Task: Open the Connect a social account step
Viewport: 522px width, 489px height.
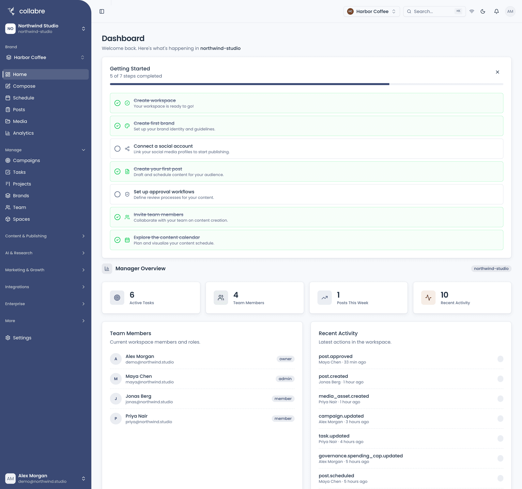Action: point(307,149)
